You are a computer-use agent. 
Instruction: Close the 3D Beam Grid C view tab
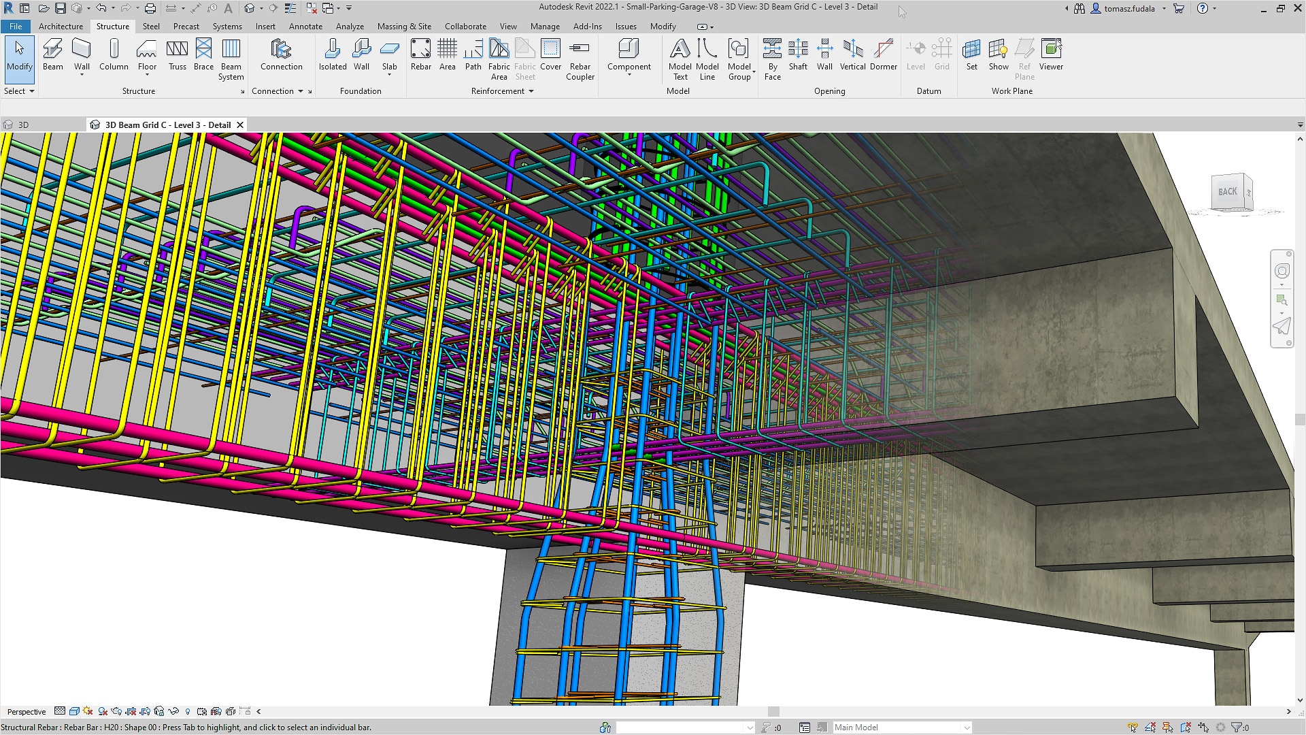(239, 125)
